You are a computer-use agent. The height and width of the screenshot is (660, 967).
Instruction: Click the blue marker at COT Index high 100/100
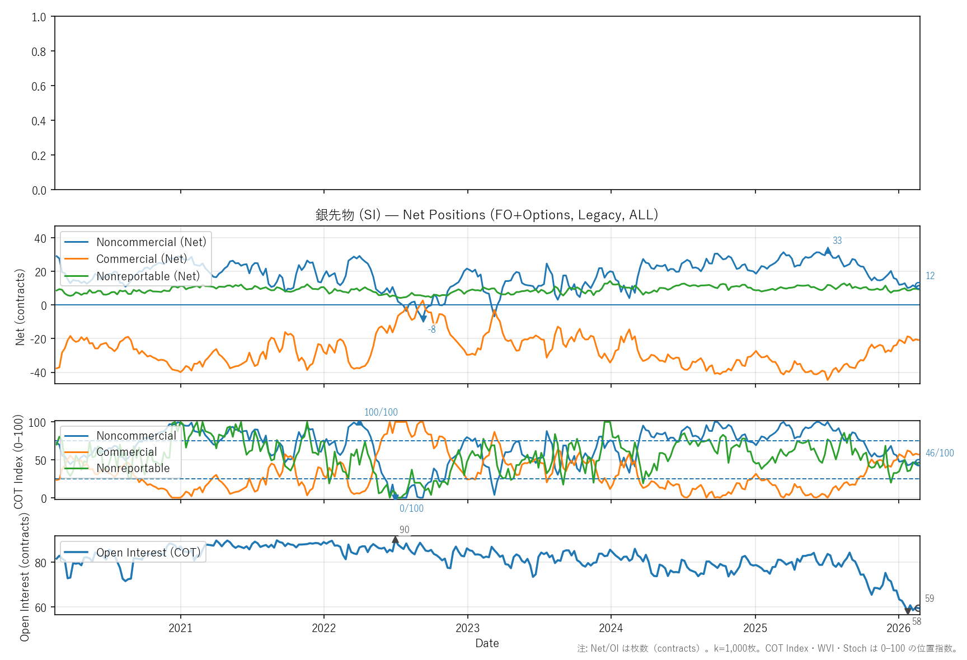[x=360, y=423]
